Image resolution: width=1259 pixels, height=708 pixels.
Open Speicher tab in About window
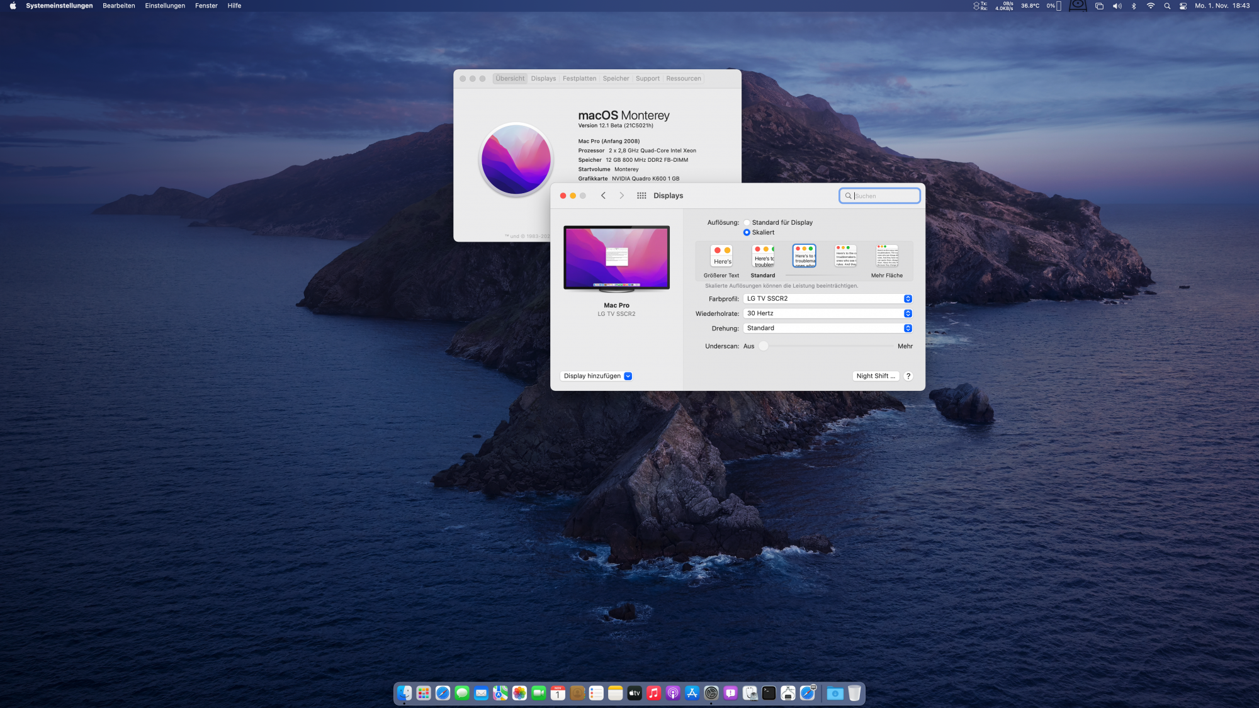point(616,79)
